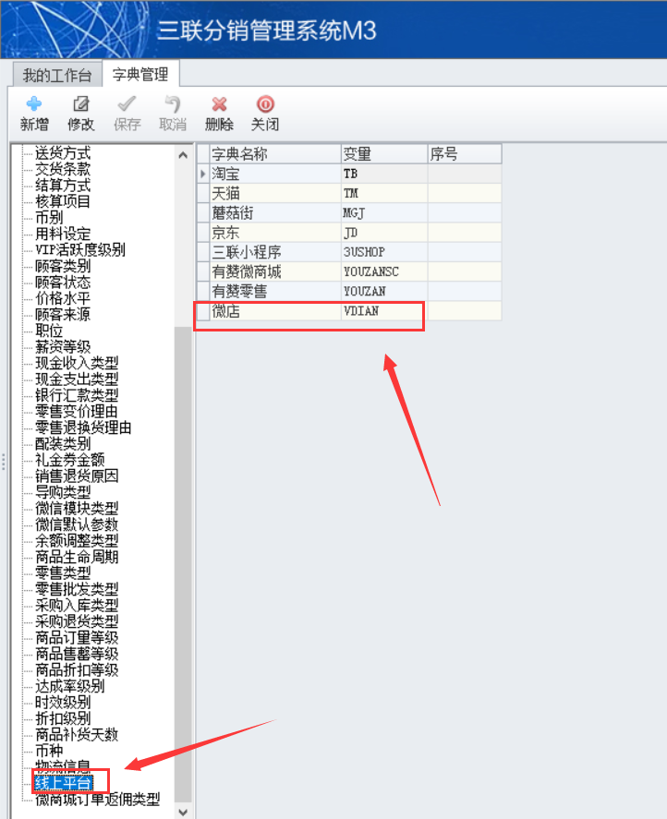Select 币别 in the tree
667x819 pixels.
point(49,218)
